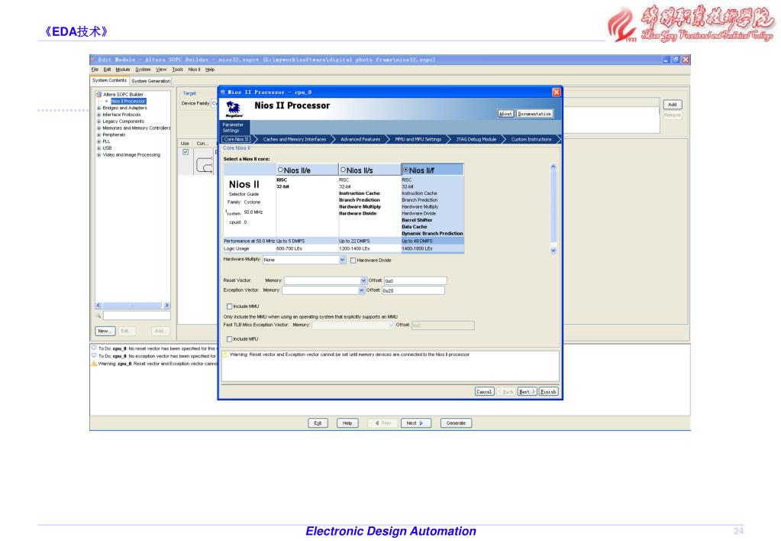Image resolution: width=781 pixels, height=541 pixels.
Task: Click the cpu_0 warning triangle icon in messages
Action: [94, 364]
